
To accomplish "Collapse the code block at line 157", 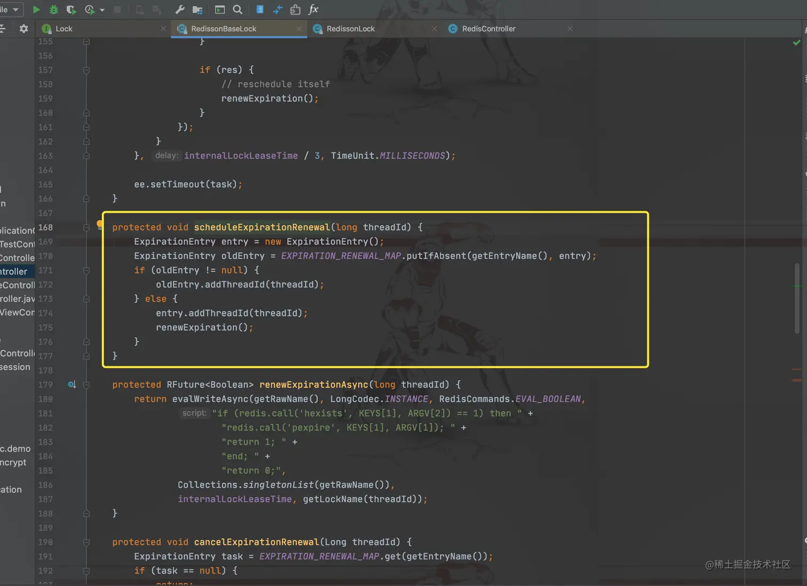I will pos(86,70).
